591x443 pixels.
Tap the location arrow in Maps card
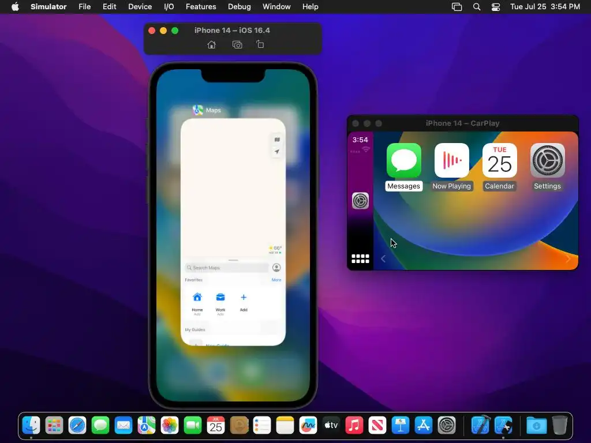[x=277, y=152]
